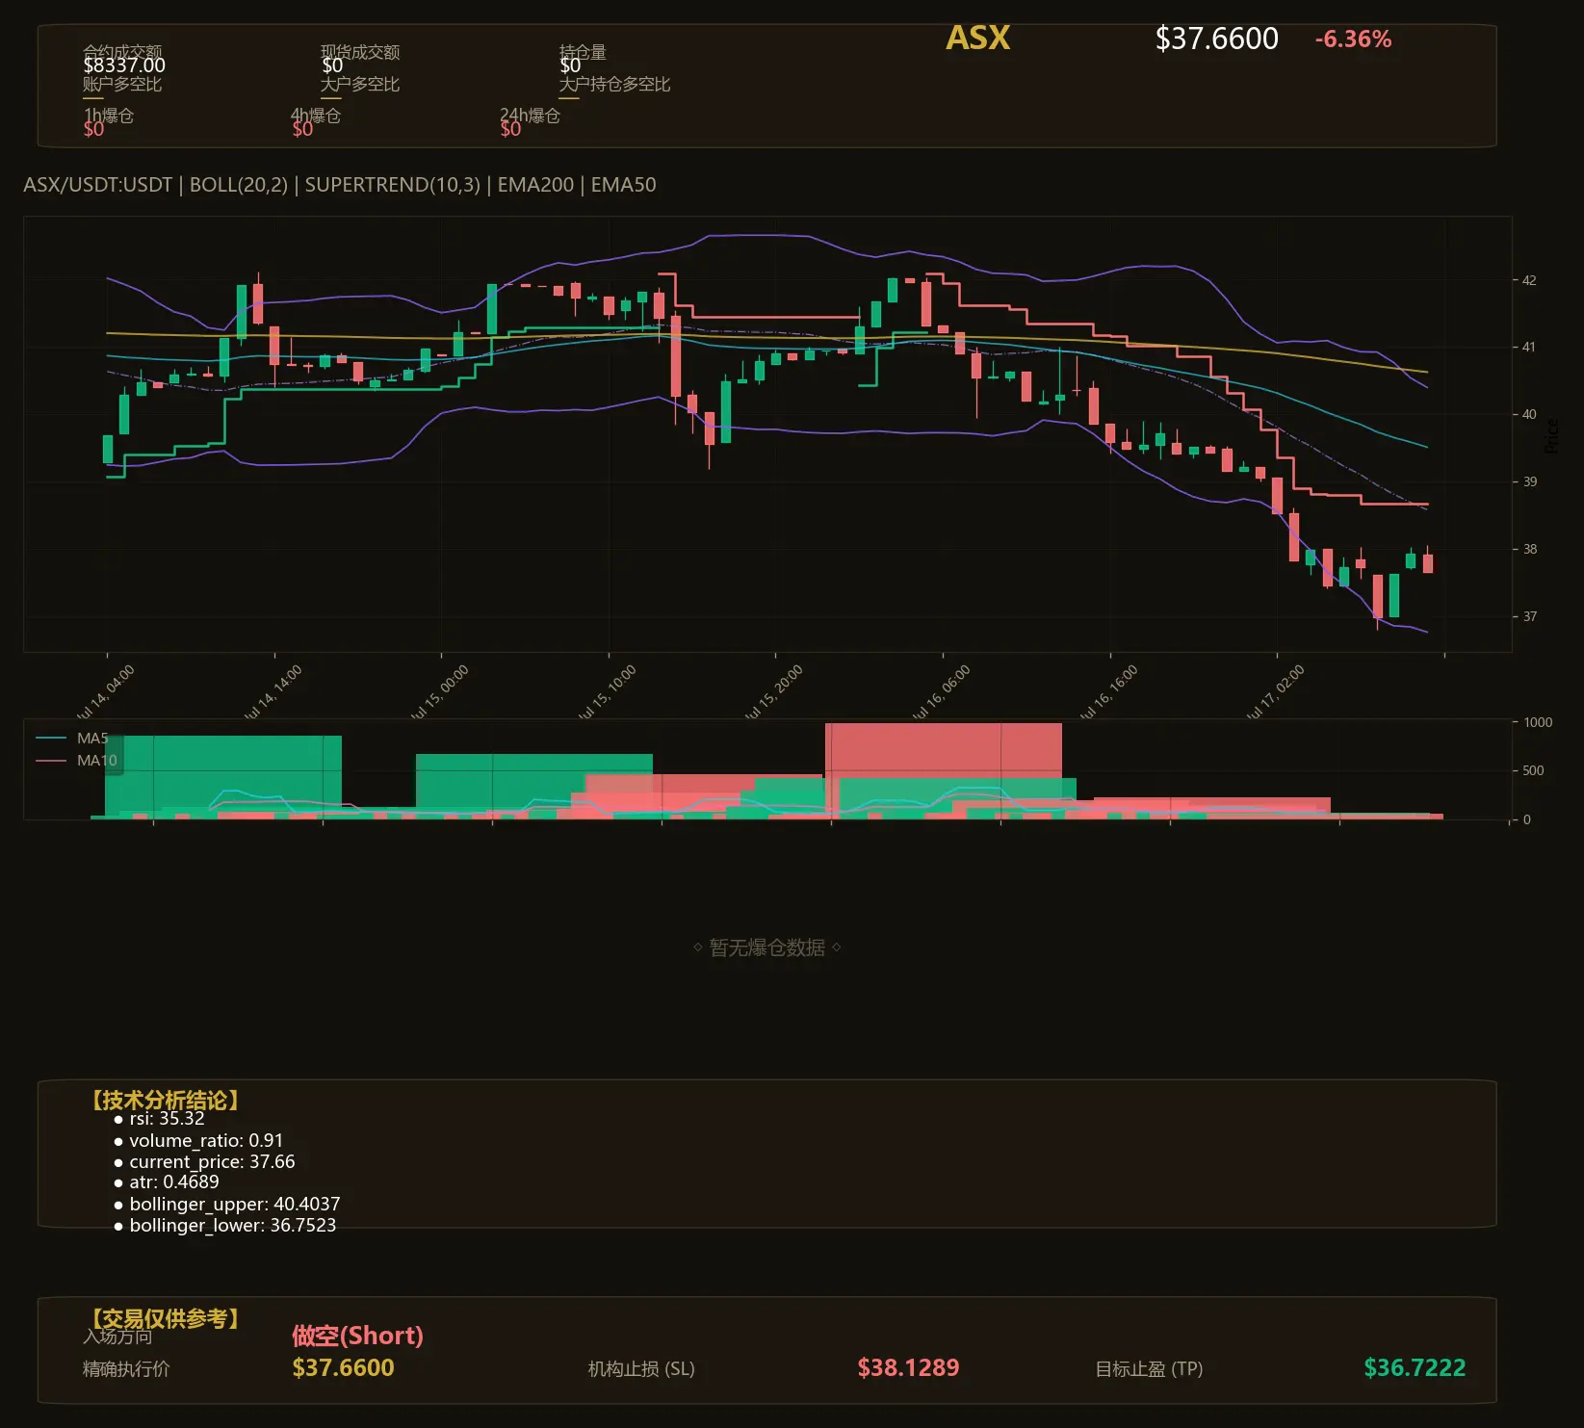Click the 37 price axis label
1584x1428 pixels.
click(x=1529, y=616)
